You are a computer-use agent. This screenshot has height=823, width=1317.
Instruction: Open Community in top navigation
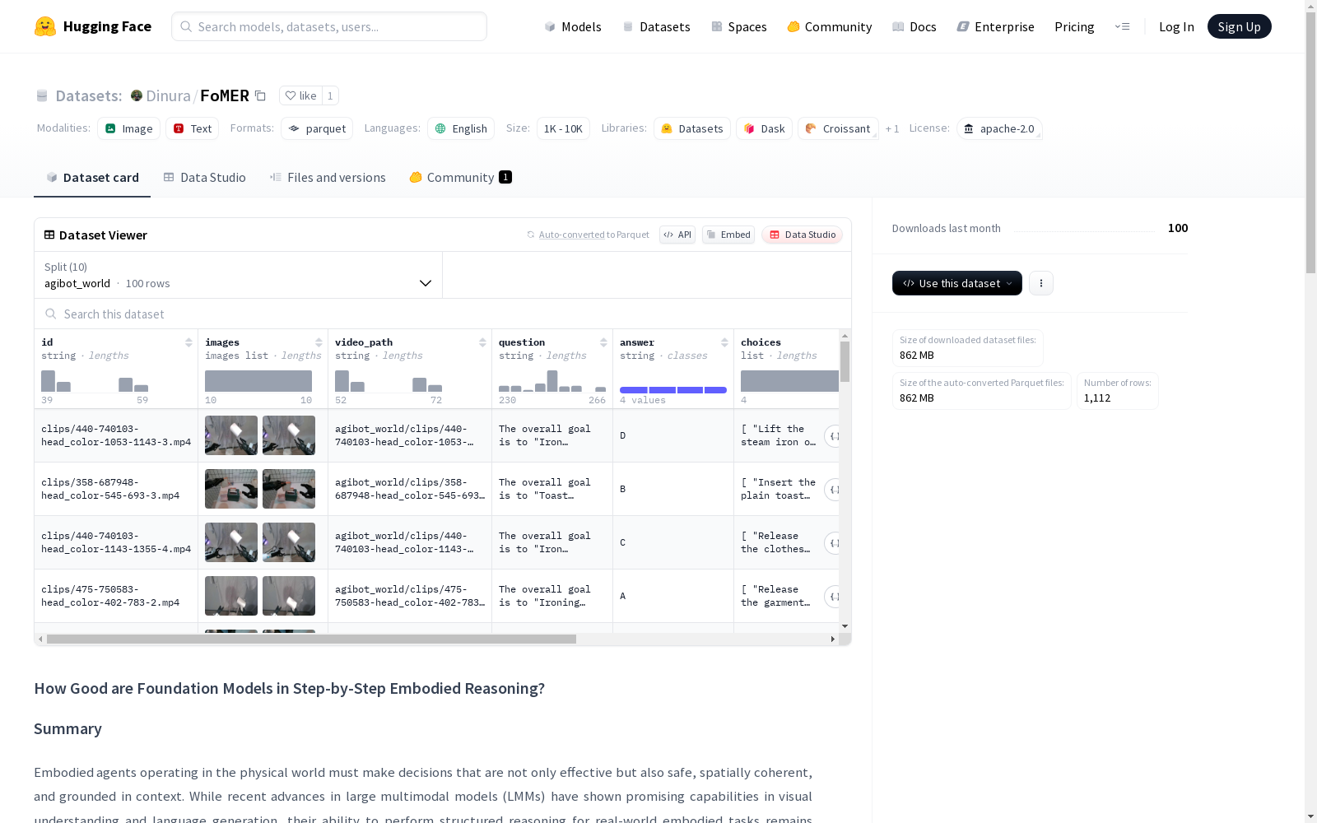click(830, 26)
